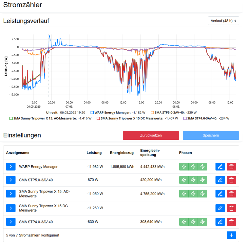Add a new Stromzähler with plus icon

(x=231, y=235)
